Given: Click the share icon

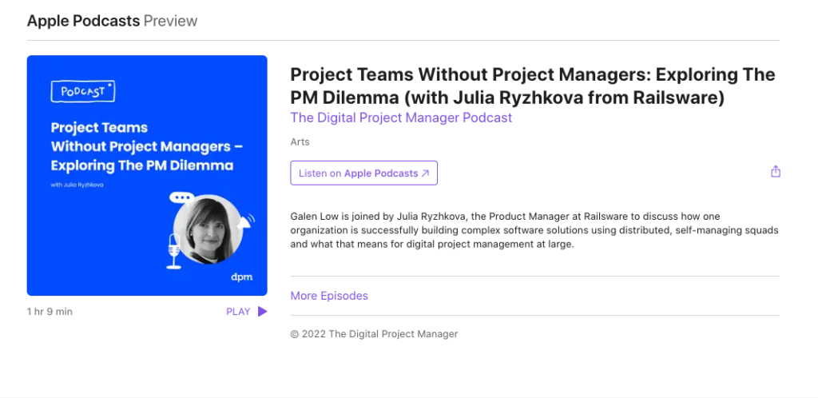Looking at the screenshot, I should [775, 172].
